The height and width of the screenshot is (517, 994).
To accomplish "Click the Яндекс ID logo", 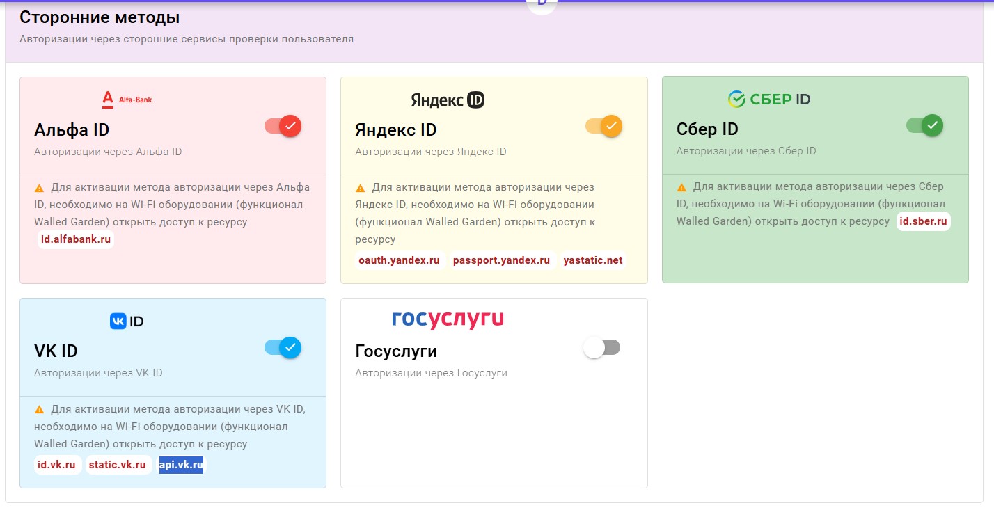I will click(448, 100).
